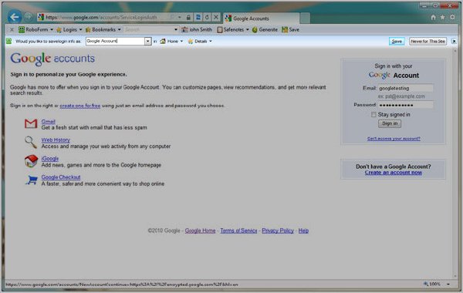The width and height of the screenshot is (463, 293).
Task: Click the Email input field
Action: [x=405, y=88]
